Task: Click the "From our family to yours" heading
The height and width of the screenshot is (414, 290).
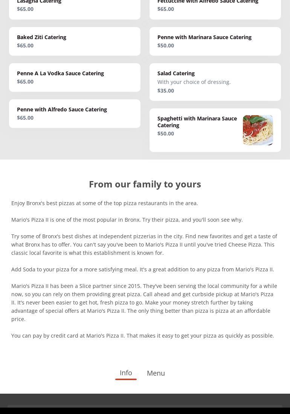Action: click(x=145, y=184)
